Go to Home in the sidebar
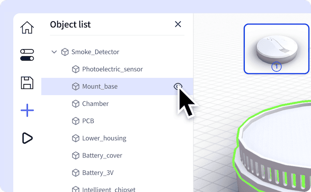 (x=27, y=27)
